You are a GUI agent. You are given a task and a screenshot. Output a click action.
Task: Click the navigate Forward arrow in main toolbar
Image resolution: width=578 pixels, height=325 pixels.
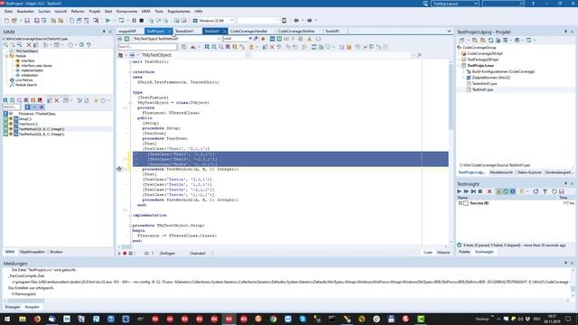coord(310,21)
